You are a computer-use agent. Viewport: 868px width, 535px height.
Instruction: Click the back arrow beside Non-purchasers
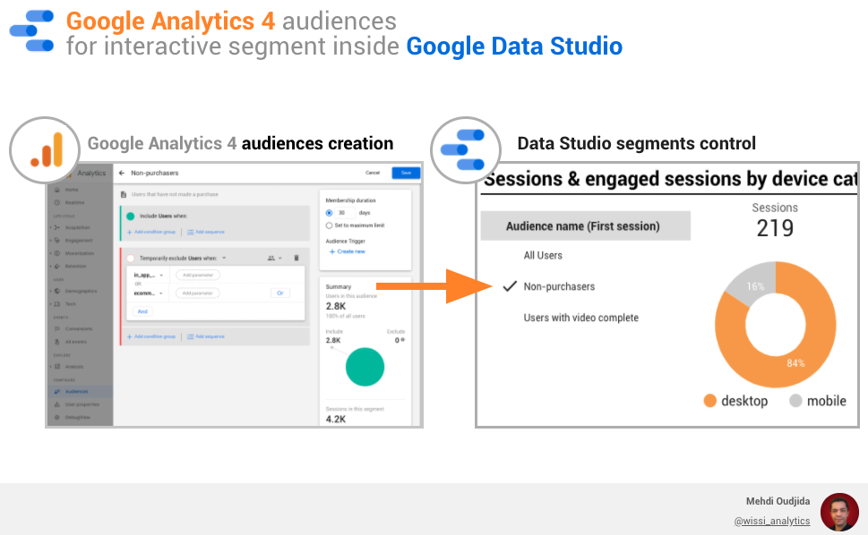(122, 173)
